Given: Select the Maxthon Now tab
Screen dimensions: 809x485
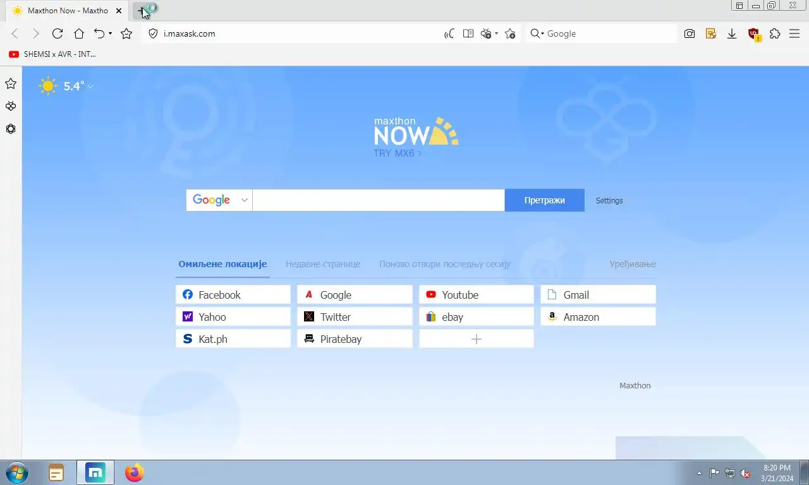Looking at the screenshot, I should pos(66,11).
